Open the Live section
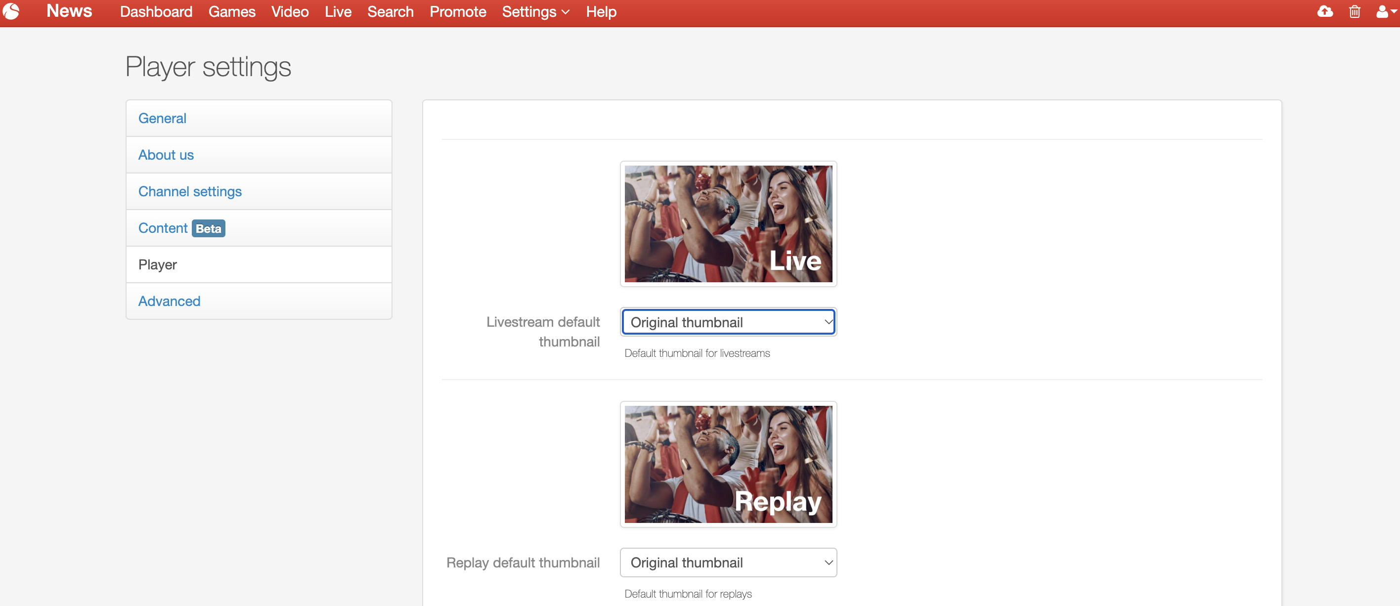 pyautogui.click(x=338, y=11)
